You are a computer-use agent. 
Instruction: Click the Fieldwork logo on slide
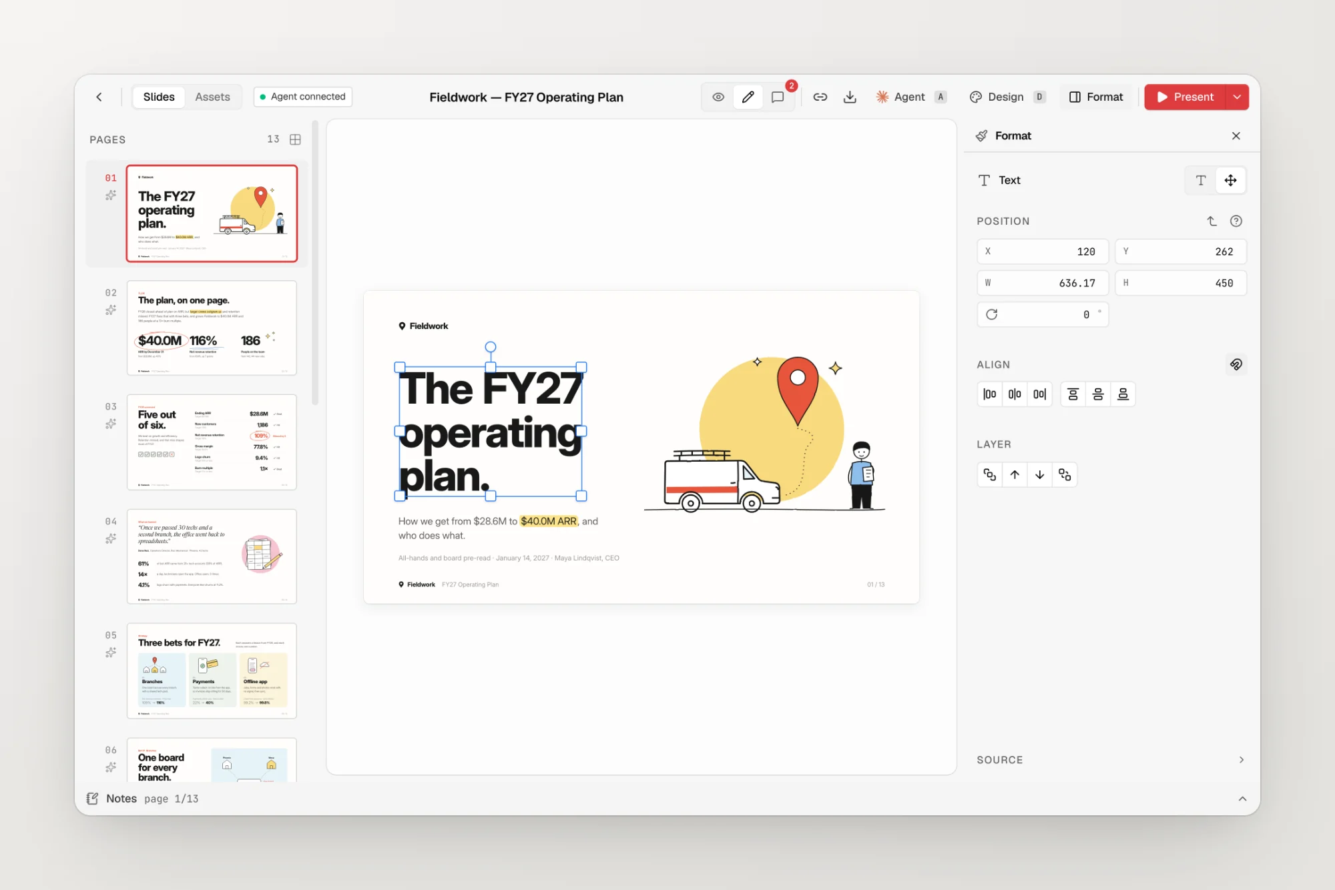(423, 326)
